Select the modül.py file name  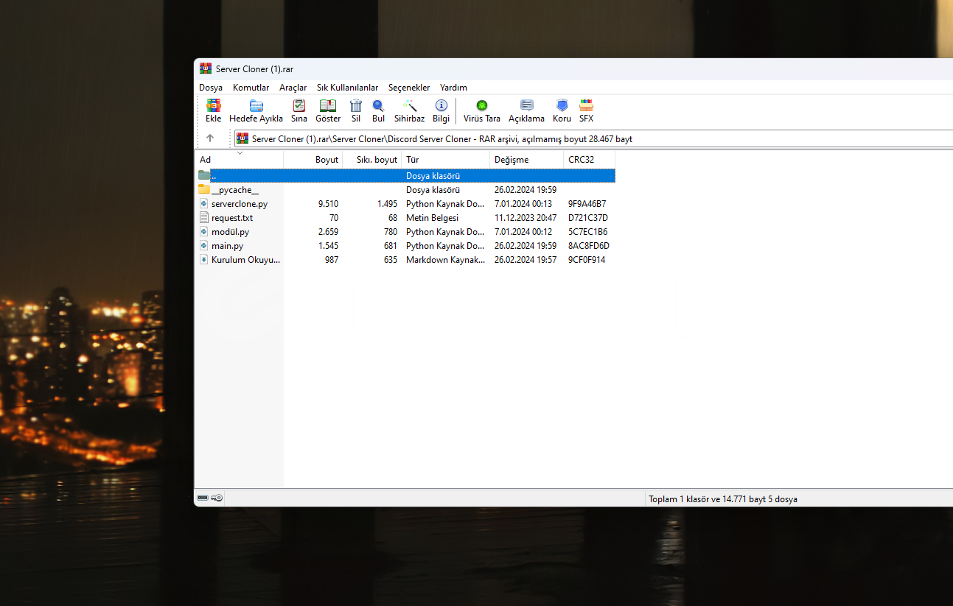coord(230,232)
